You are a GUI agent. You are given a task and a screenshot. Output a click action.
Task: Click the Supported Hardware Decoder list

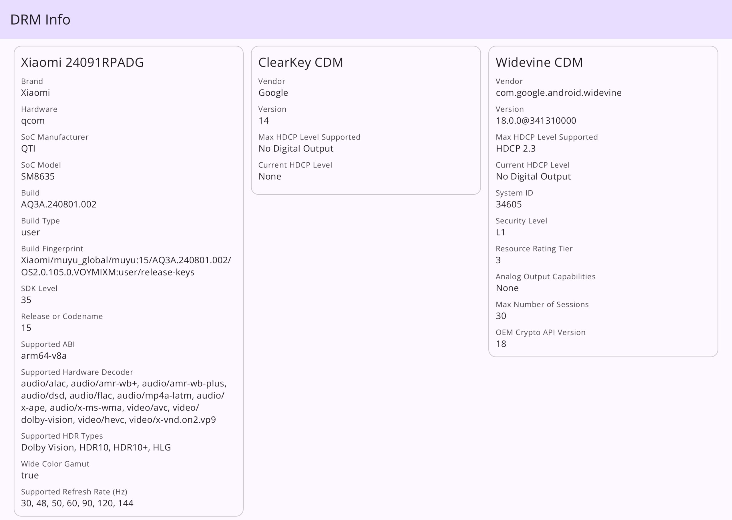[x=124, y=402]
